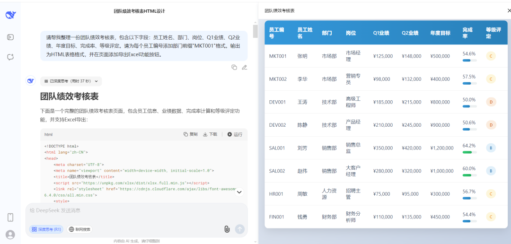The image size is (511, 244).
Task: Click grade badge D for 王涛
Action: coord(491,102)
